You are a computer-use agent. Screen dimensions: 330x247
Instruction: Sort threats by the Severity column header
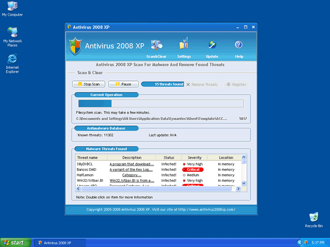point(194,157)
